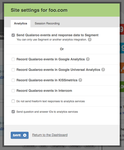124x150 pixels.
Task: Click the help icon next to Segment integration note
Action: (90, 39)
